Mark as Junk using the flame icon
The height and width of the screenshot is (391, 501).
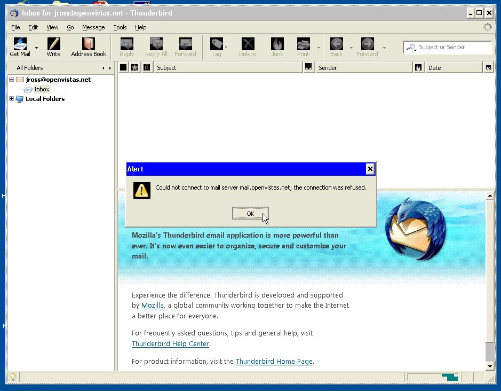pyautogui.click(x=277, y=44)
